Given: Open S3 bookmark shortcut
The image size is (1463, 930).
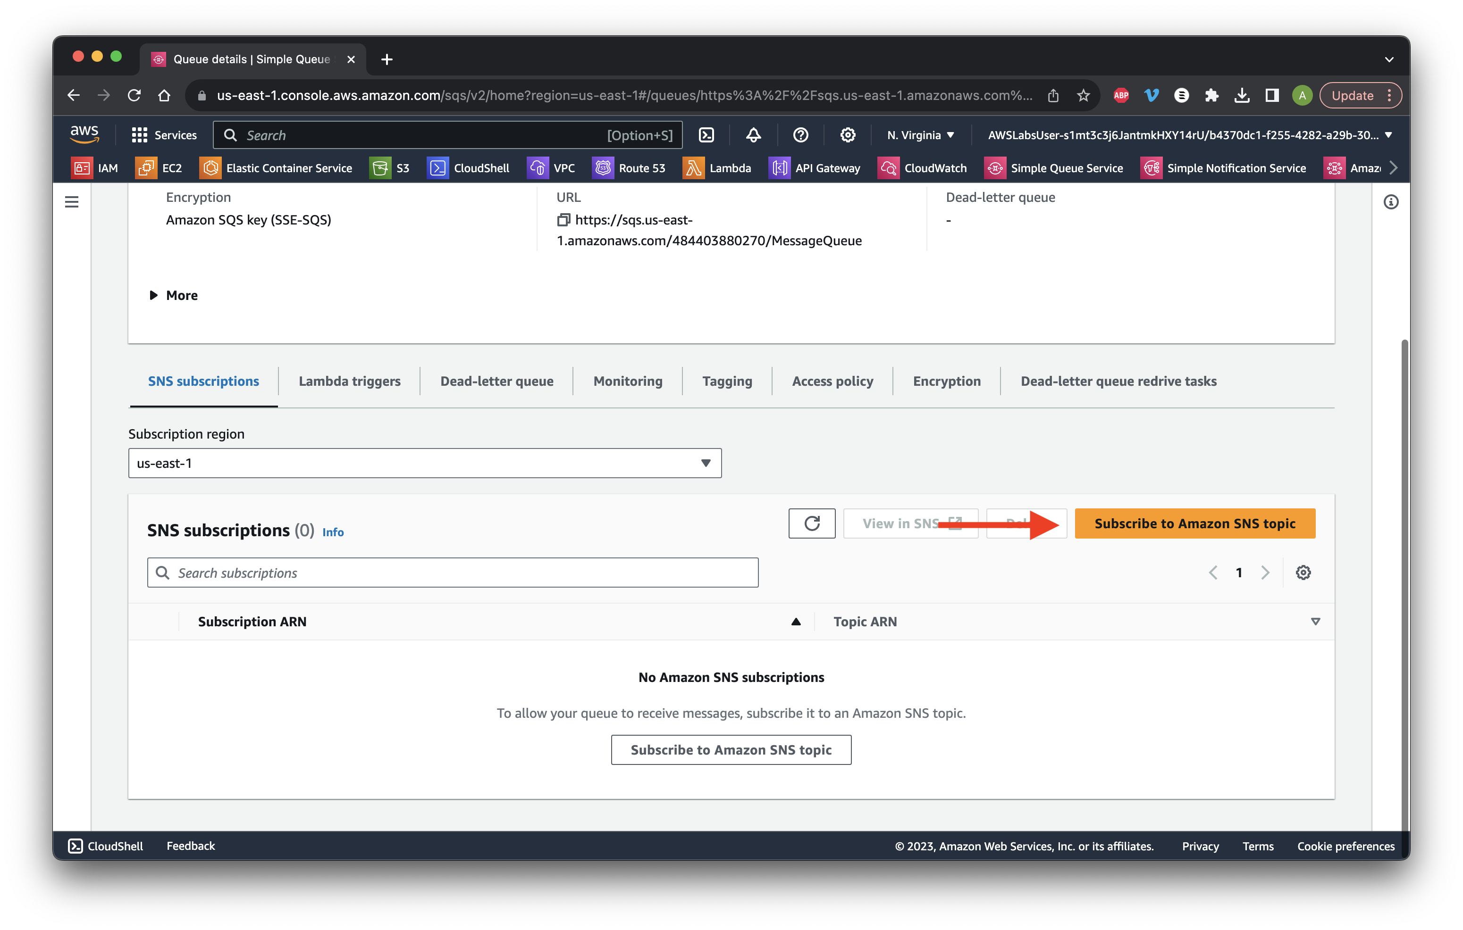Looking at the screenshot, I should (x=389, y=168).
